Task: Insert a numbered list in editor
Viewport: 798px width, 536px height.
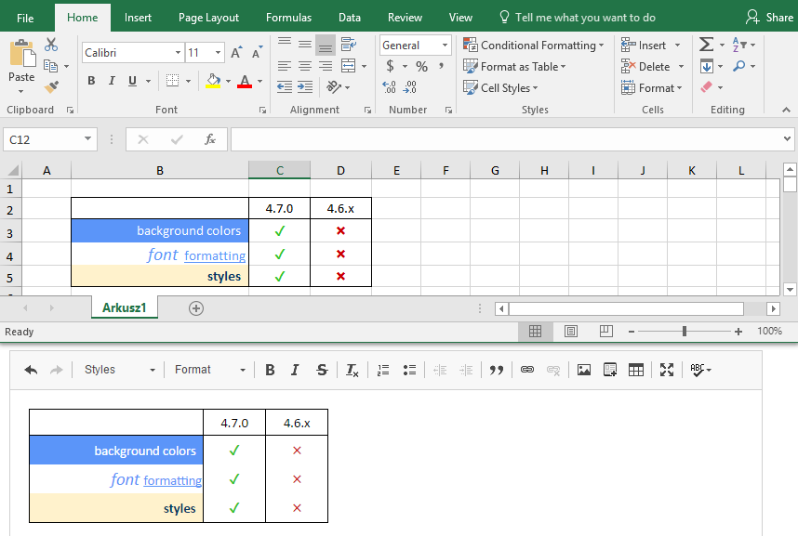Action: point(383,371)
